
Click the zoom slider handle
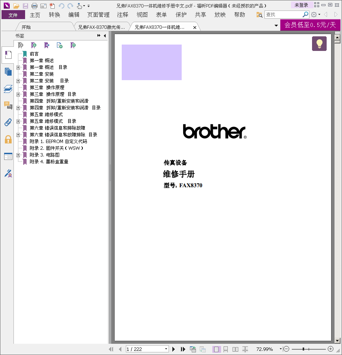tap(303, 349)
